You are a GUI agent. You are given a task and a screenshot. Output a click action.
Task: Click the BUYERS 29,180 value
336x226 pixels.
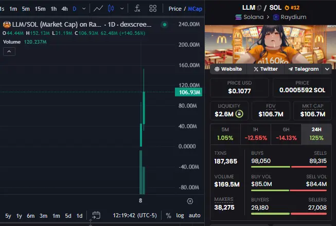tap(260, 208)
